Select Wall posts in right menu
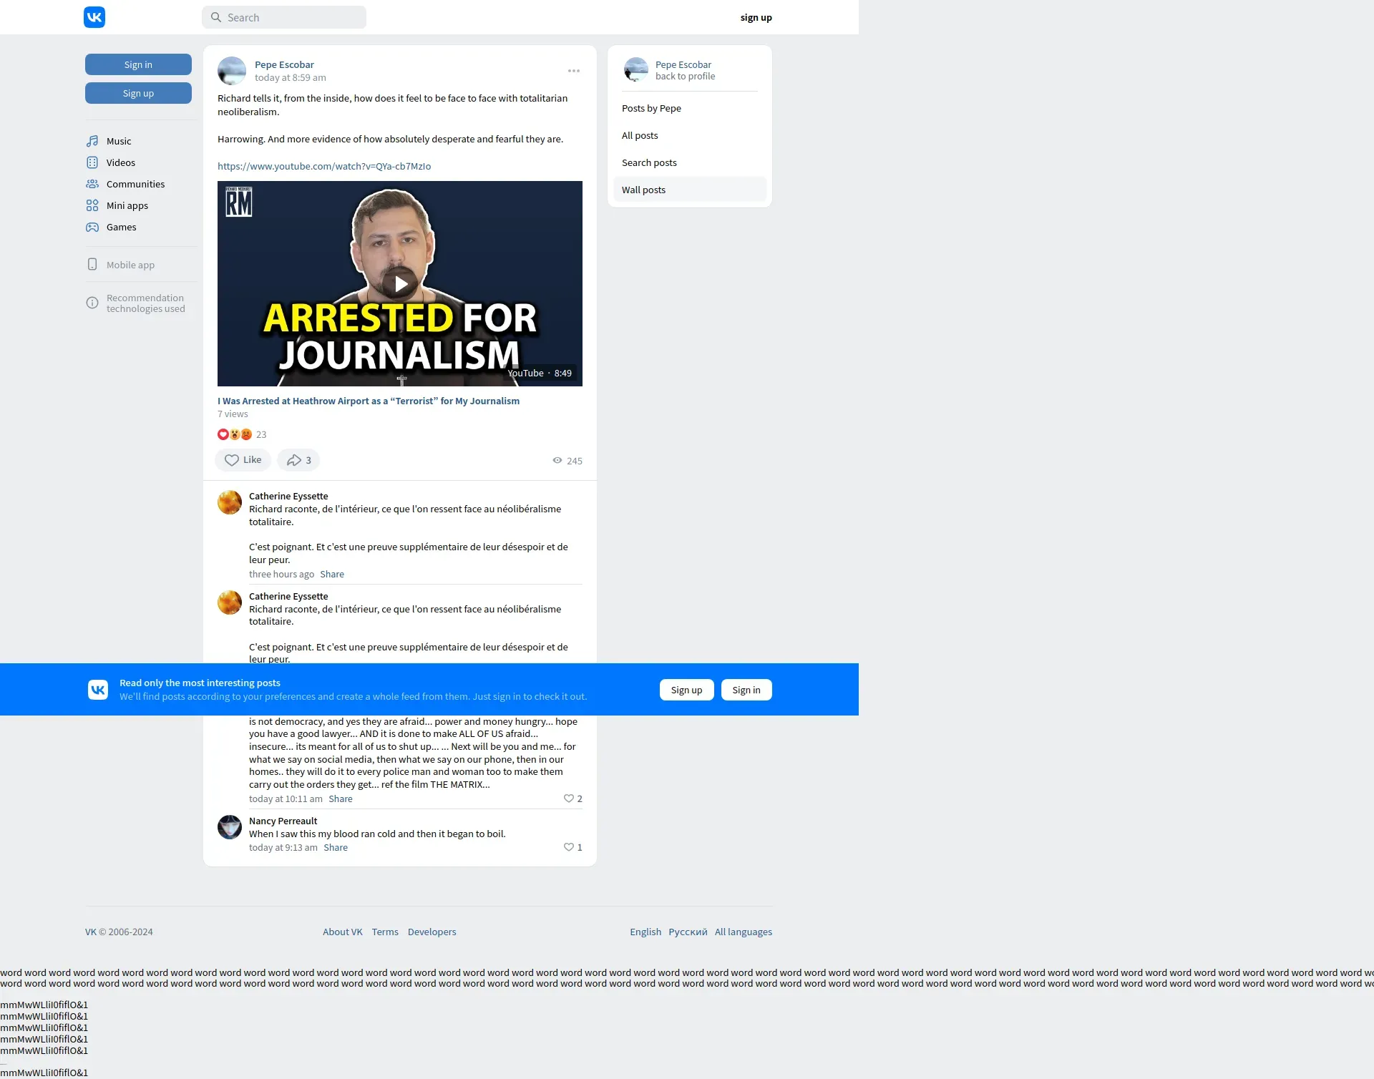Screen dimensions: 1374x1079 (x=643, y=190)
